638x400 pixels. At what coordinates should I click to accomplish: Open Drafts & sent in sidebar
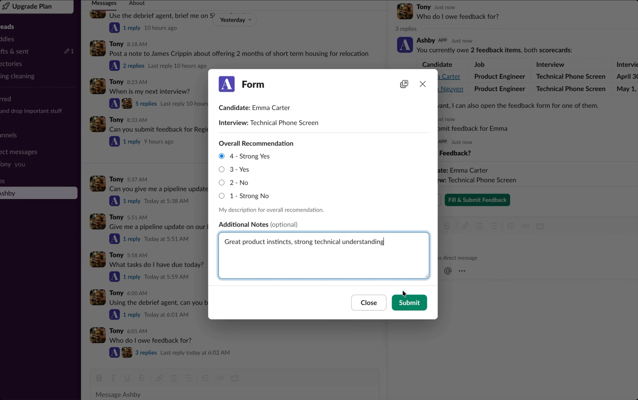coord(14,51)
